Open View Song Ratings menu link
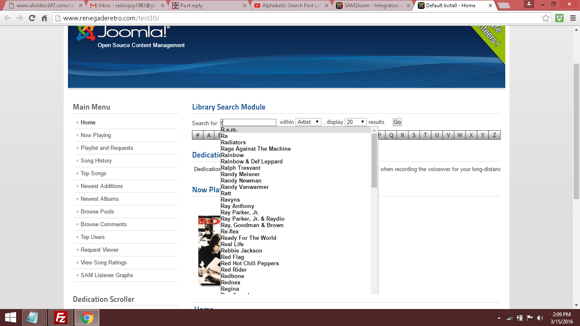This screenshot has width=580, height=326. [104, 262]
